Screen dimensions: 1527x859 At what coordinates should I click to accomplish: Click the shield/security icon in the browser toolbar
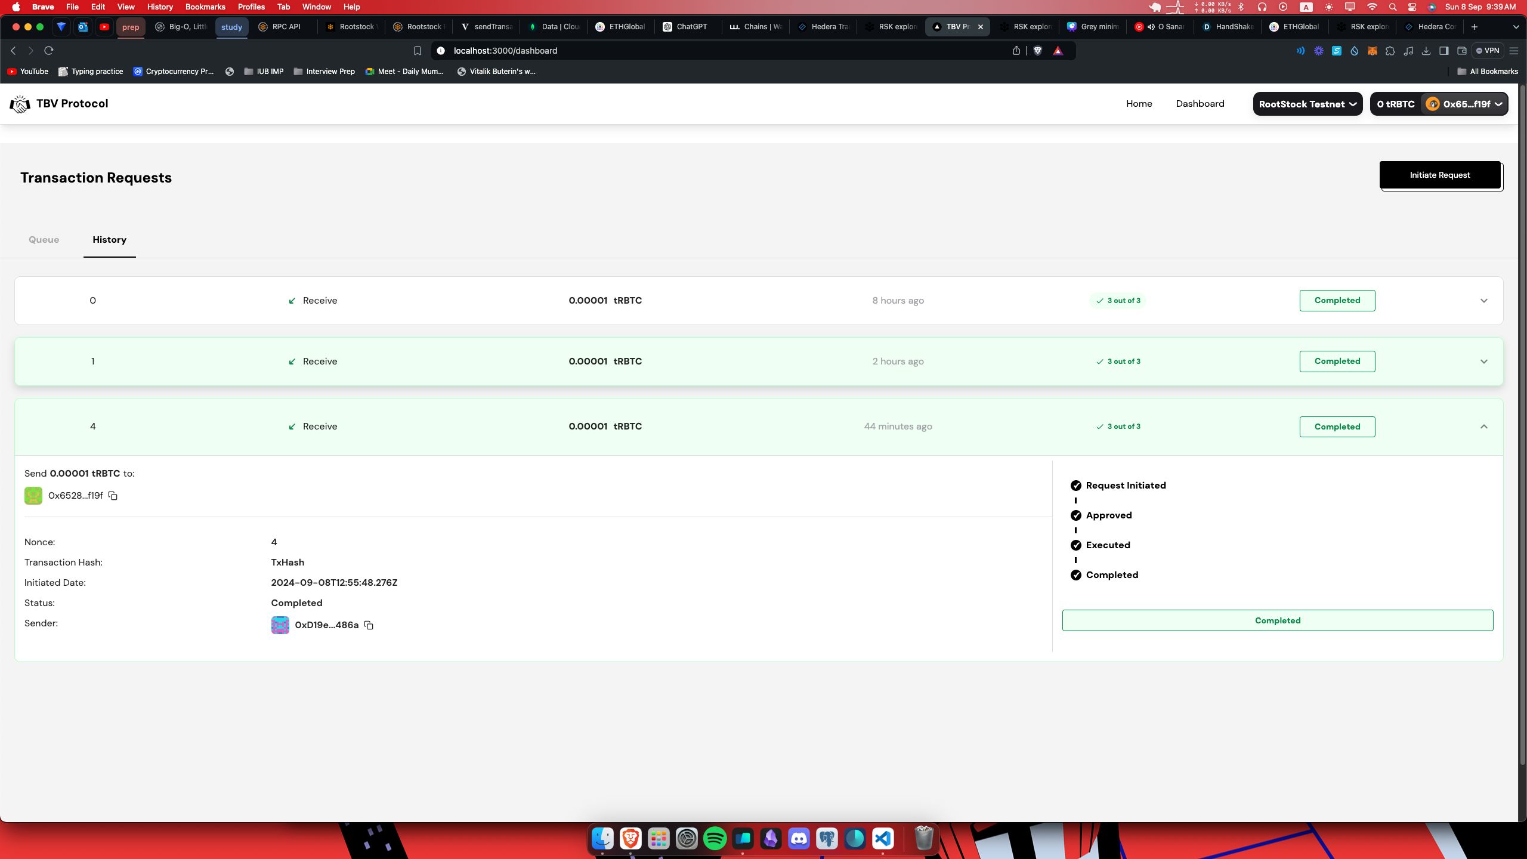tap(1037, 50)
